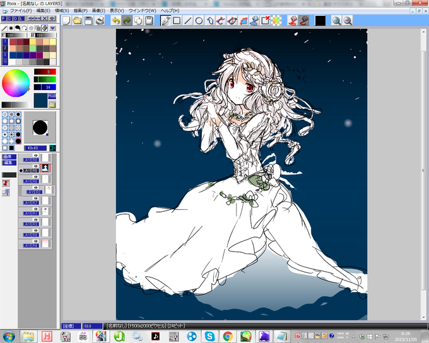Toggle visibility eye of LAYER7
The width and height of the screenshot is (429, 343).
point(35,199)
